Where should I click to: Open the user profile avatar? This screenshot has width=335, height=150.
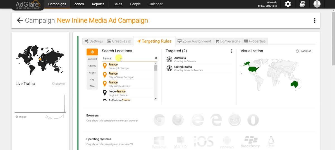point(317,4)
